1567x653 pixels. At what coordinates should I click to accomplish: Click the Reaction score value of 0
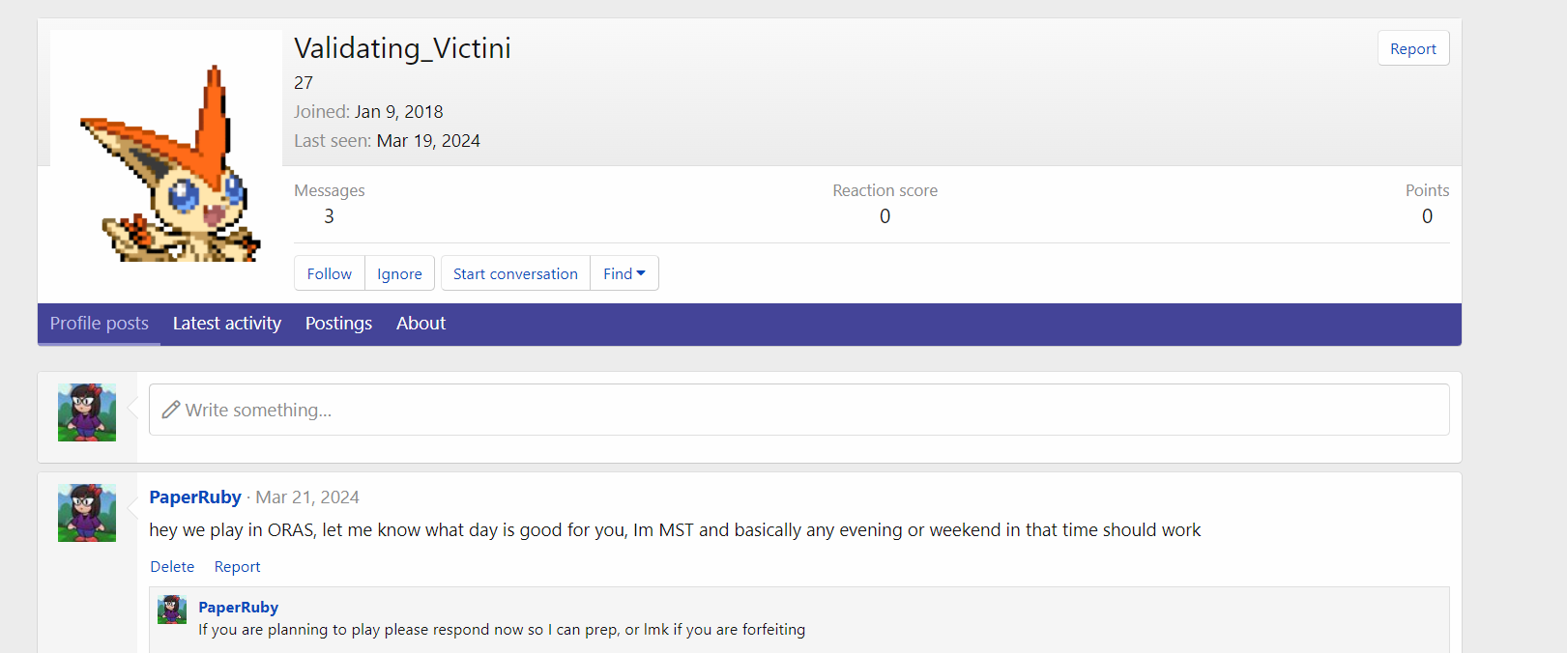(x=885, y=216)
